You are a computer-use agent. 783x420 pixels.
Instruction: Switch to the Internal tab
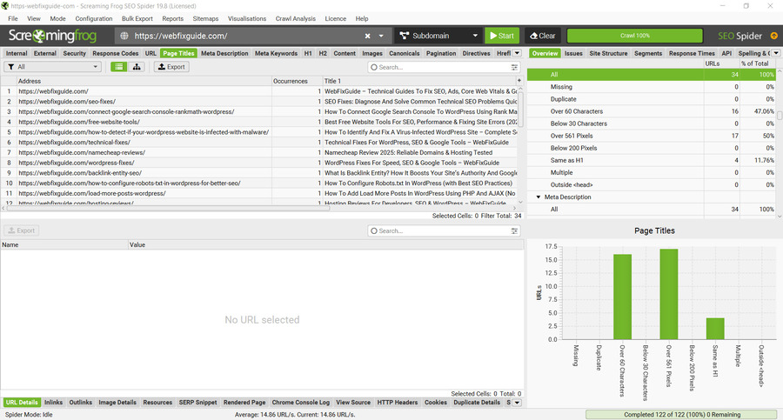pos(17,53)
